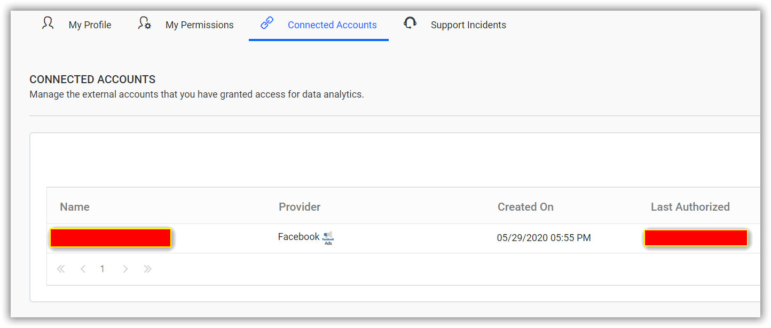Go to first page of results
Image resolution: width=771 pixels, height=328 pixels.
(61, 269)
